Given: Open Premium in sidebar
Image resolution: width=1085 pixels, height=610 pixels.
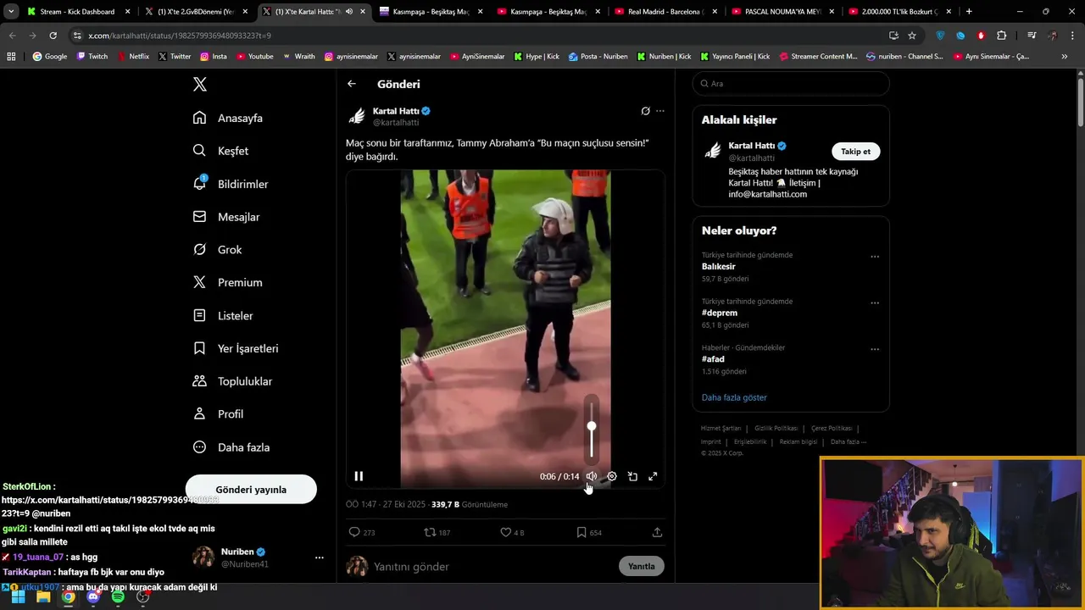Looking at the screenshot, I should [x=227, y=282].
